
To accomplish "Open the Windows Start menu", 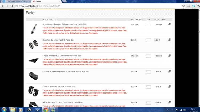I will coord(4,110).
